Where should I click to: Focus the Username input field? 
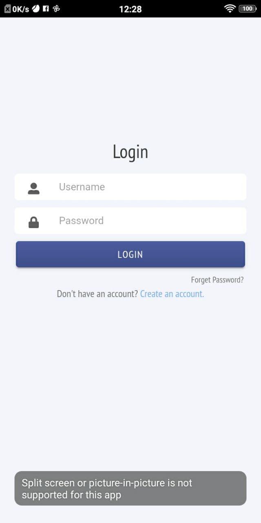point(130,187)
